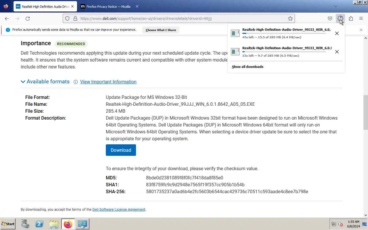Launch PowerShell from the taskbar
Screen dimensions: 368x230
point(39,224)
